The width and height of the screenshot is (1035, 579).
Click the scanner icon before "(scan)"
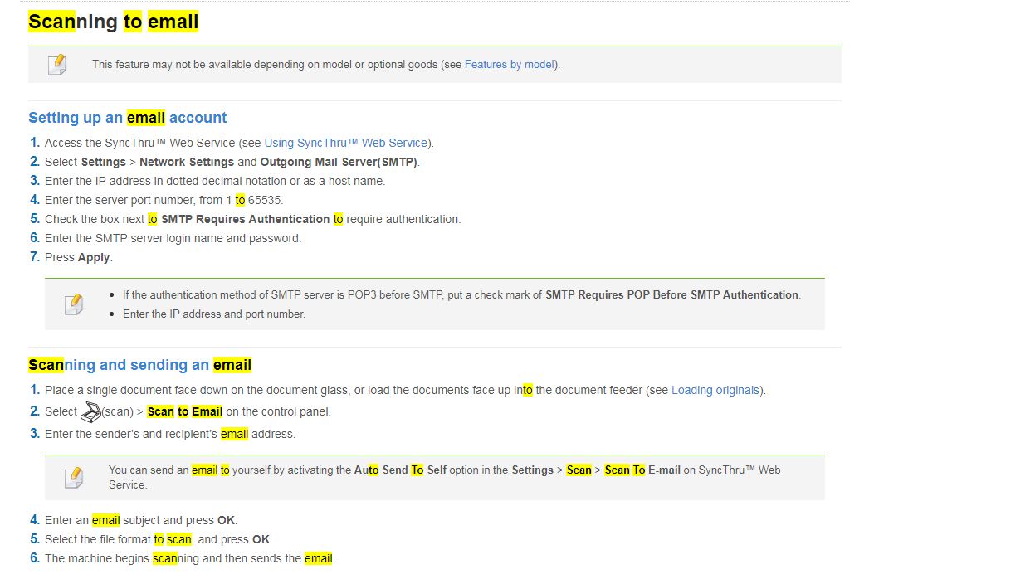(90, 411)
